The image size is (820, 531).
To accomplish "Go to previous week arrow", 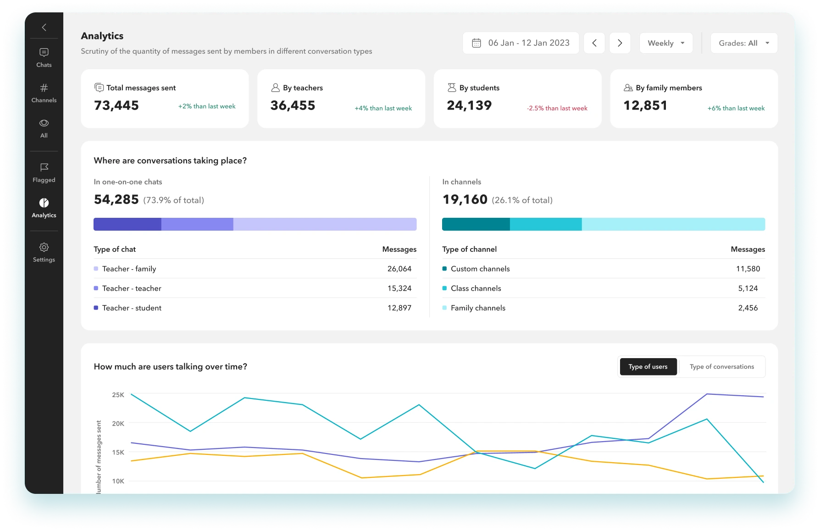I will tap(594, 43).
